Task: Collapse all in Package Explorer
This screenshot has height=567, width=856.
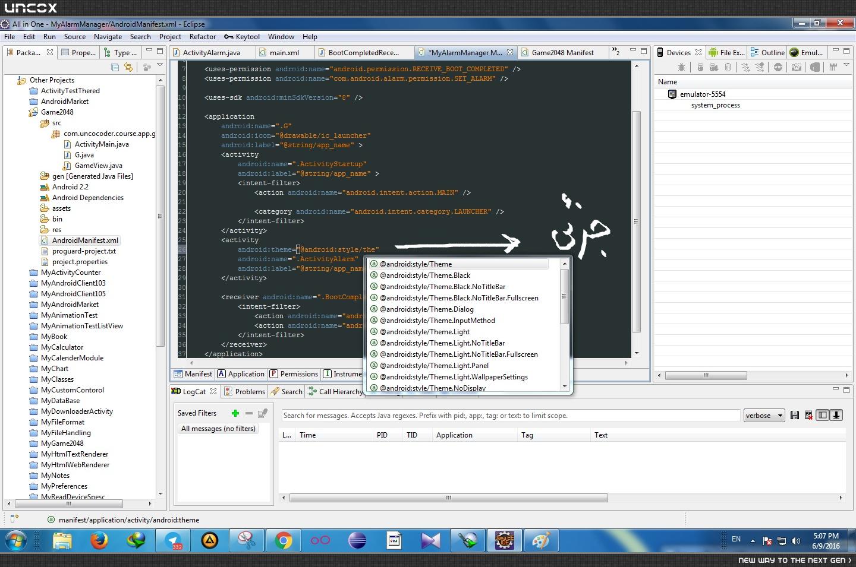Action: click(x=115, y=67)
